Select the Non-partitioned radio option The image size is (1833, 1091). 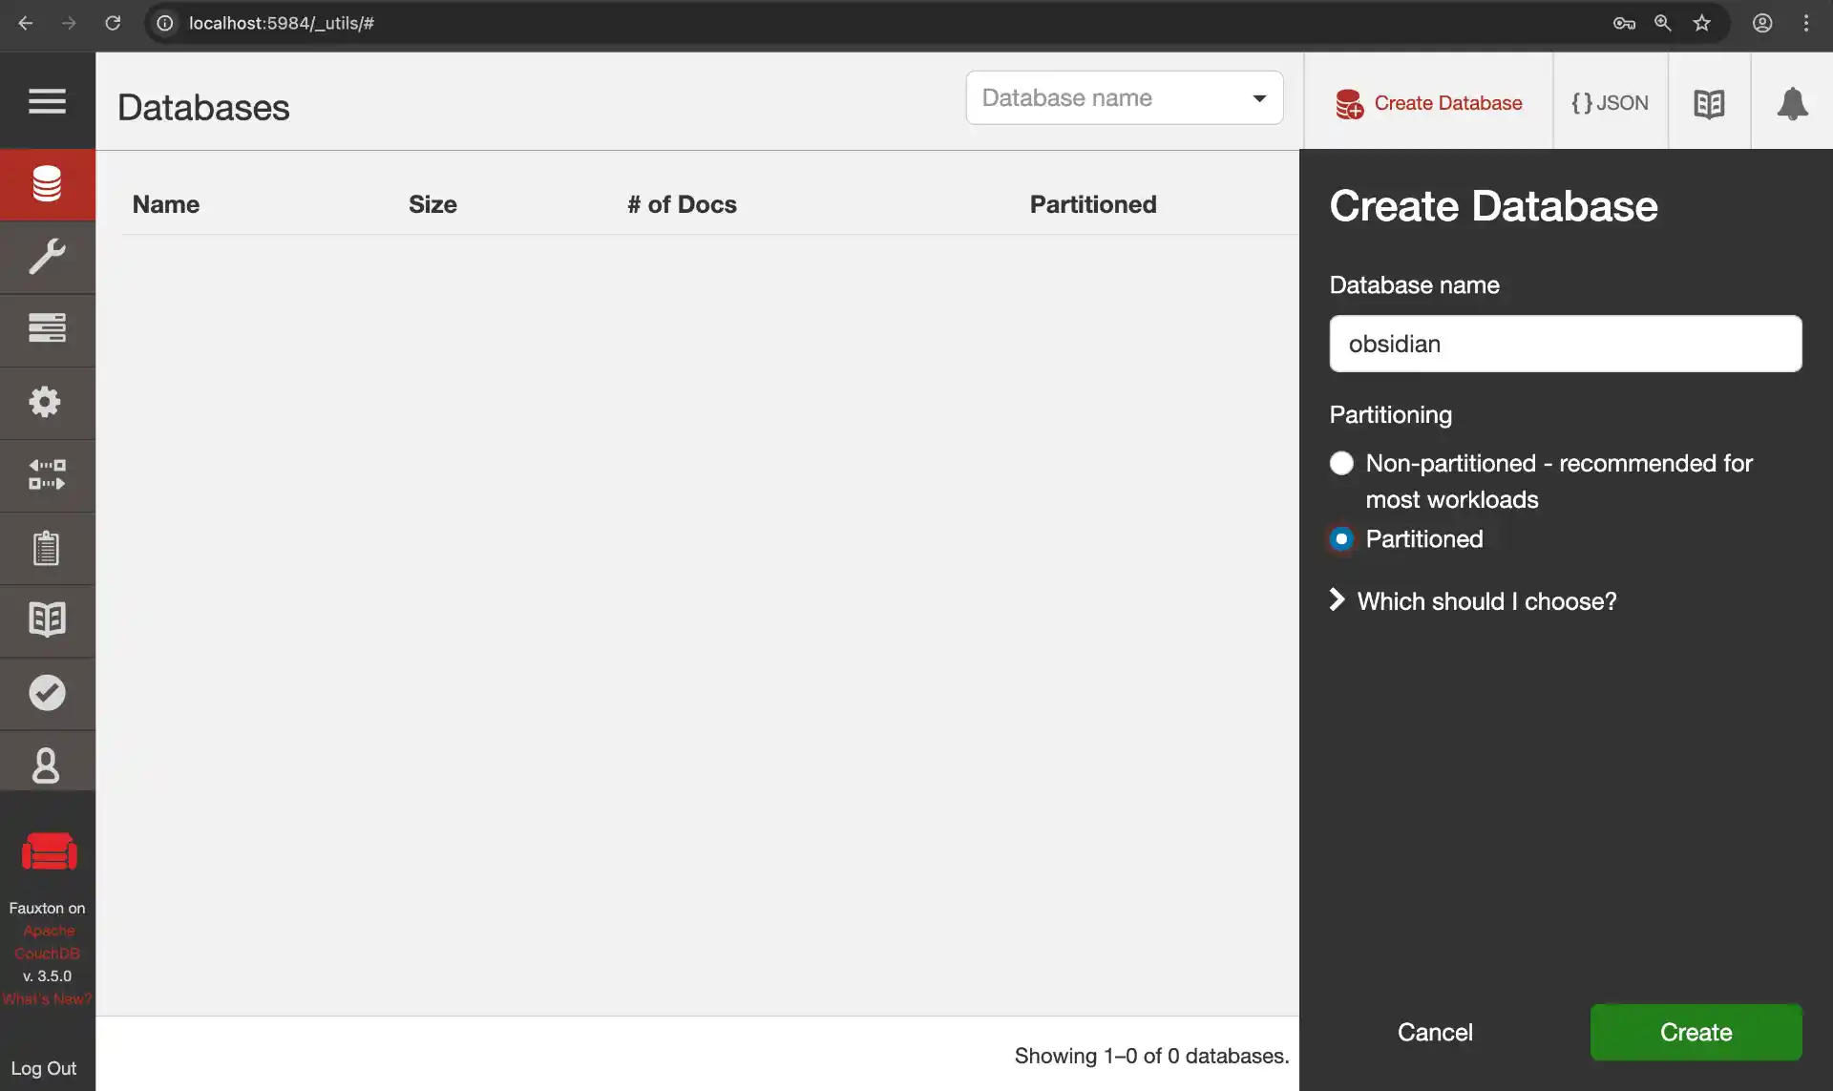pyautogui.click(x=1341, y=464)
